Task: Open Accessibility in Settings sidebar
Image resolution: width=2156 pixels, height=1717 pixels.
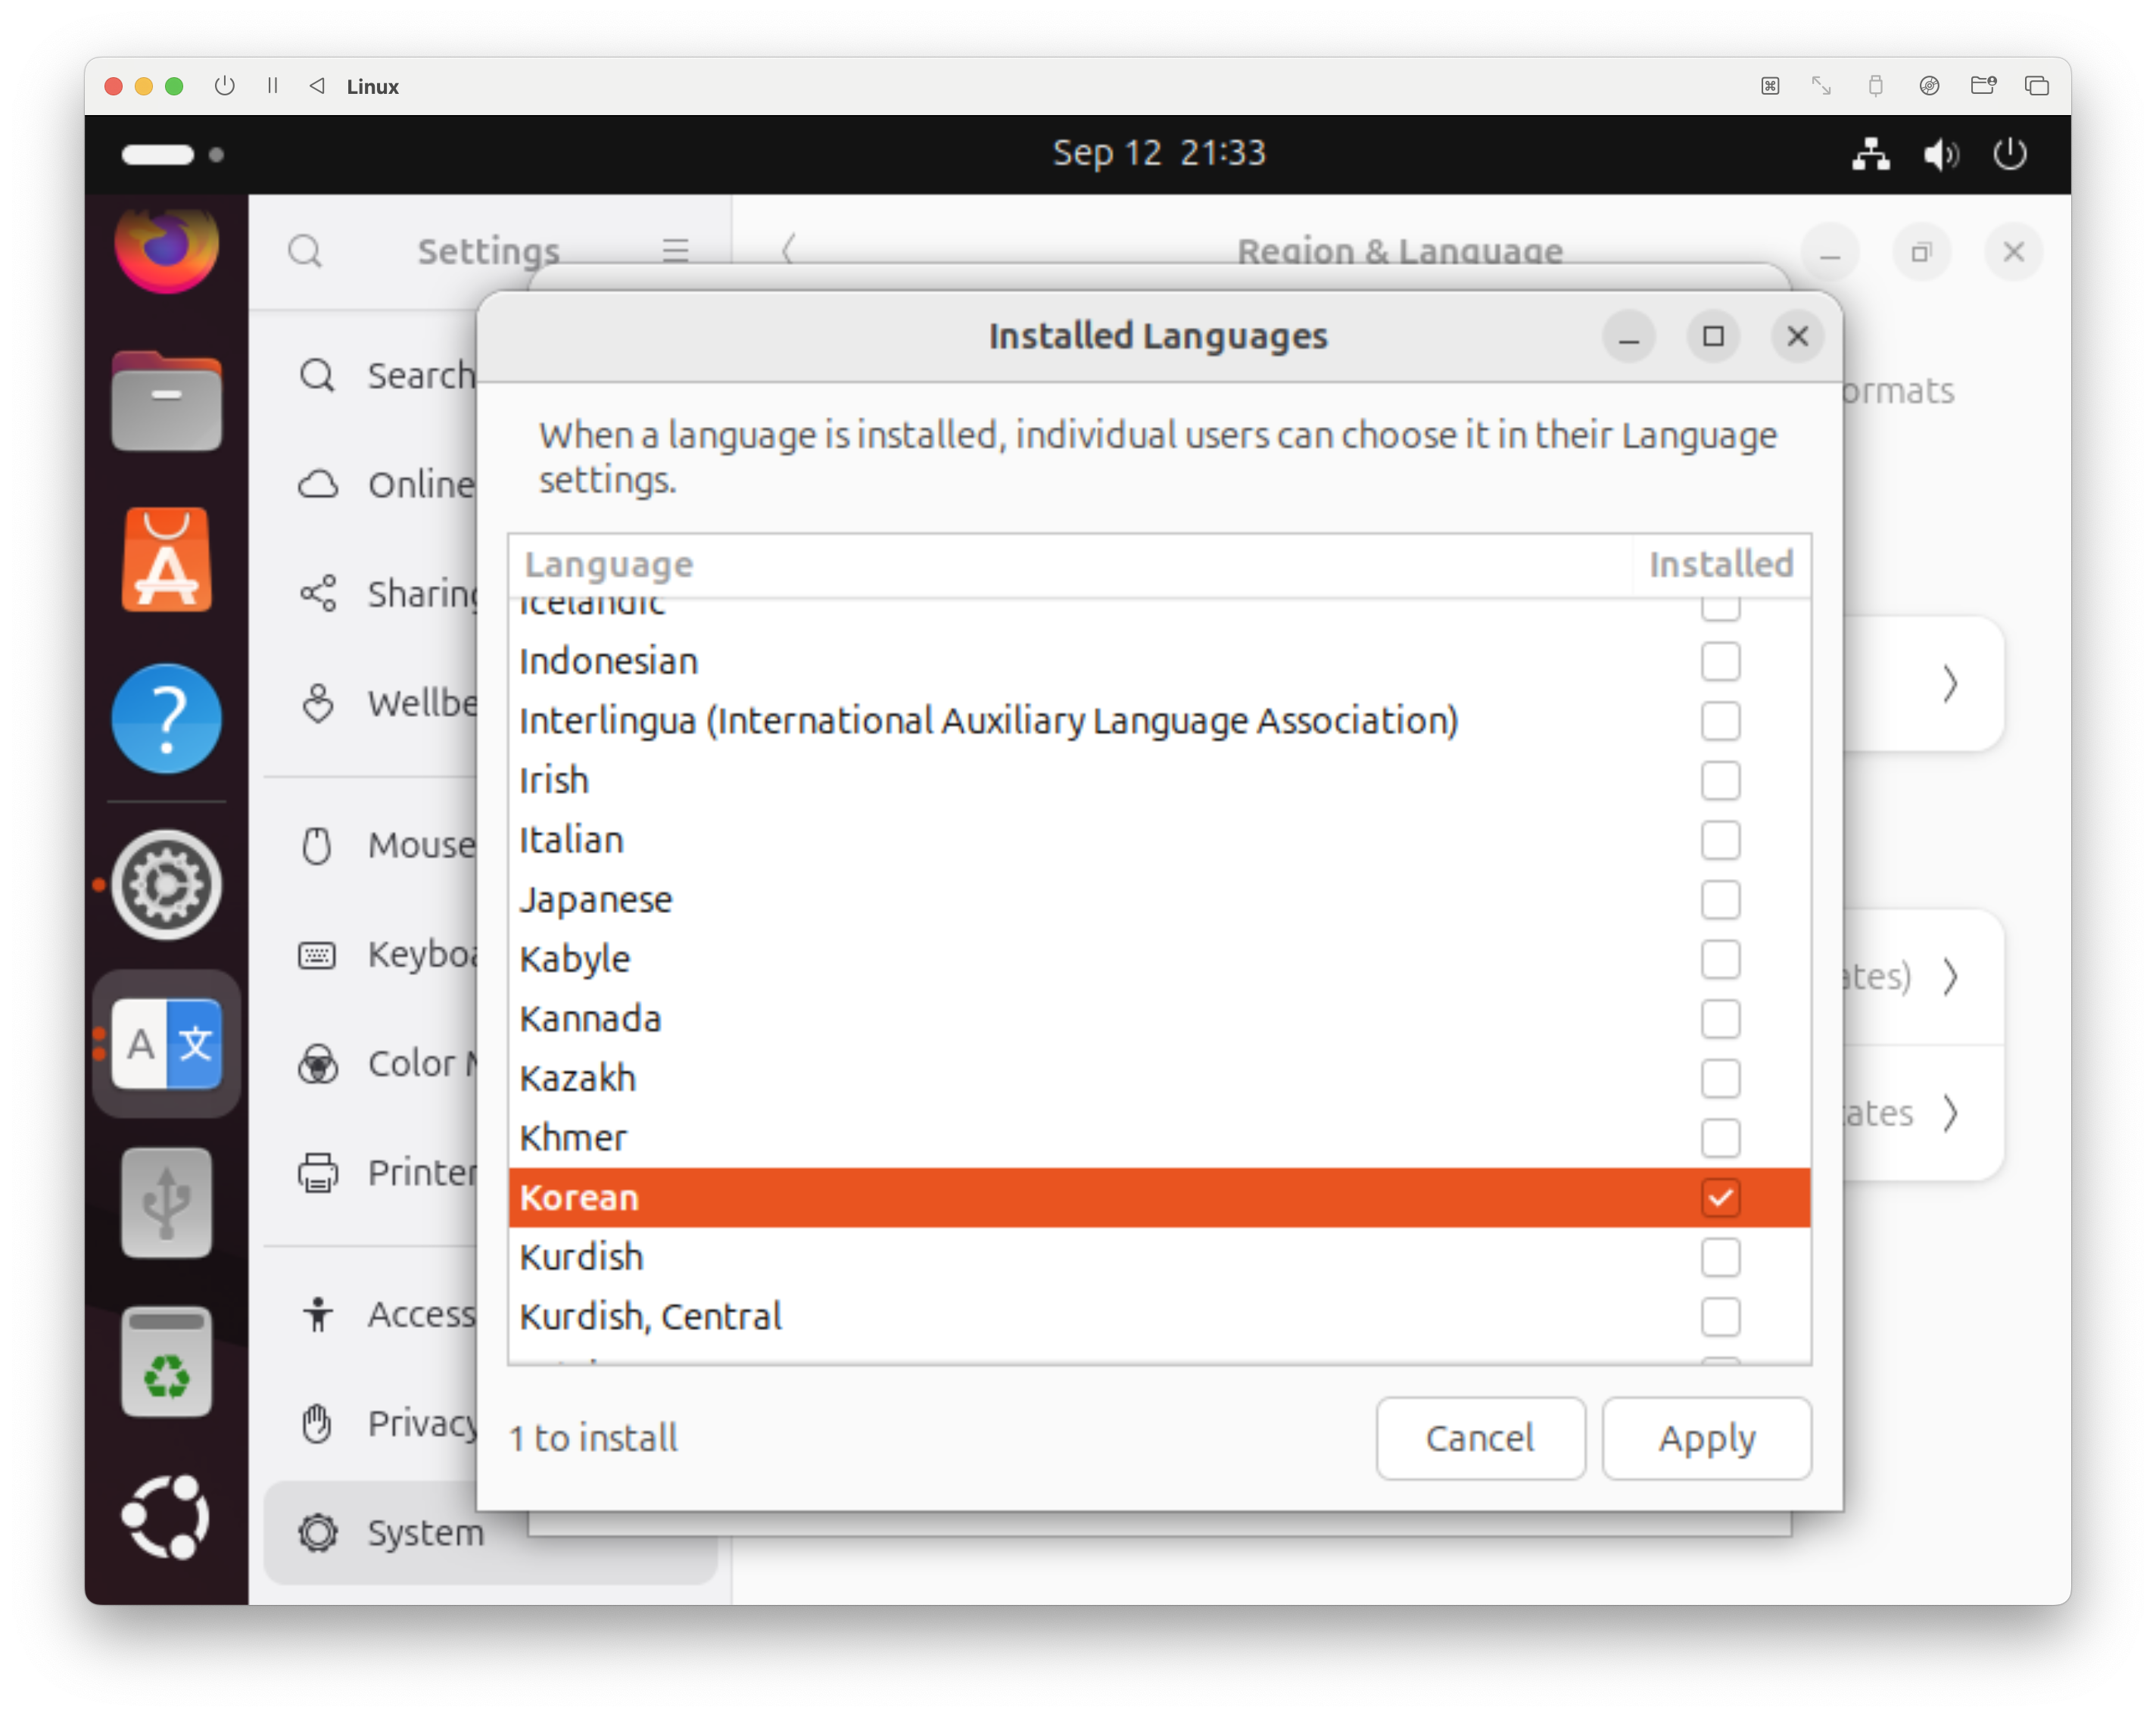Action: tap(388, 1315)
